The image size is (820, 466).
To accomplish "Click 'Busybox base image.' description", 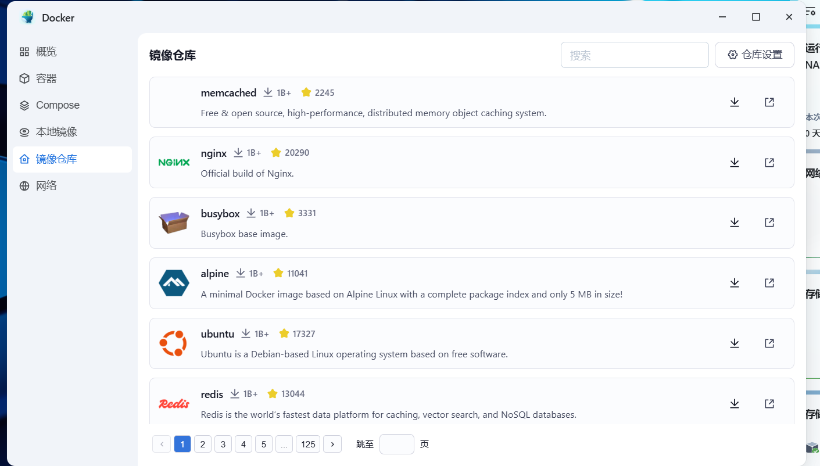I will [x=244, y=234].
